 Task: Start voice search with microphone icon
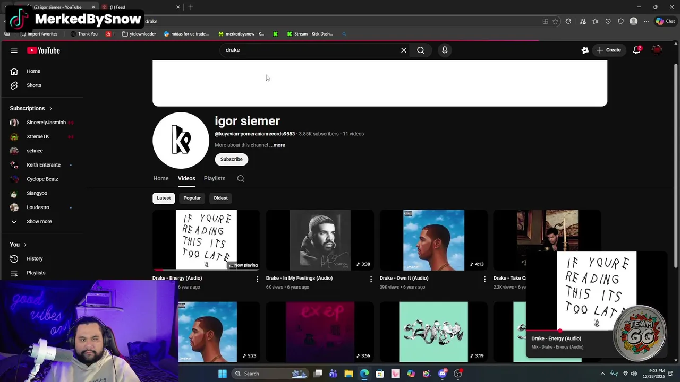[x=445, y=50]
